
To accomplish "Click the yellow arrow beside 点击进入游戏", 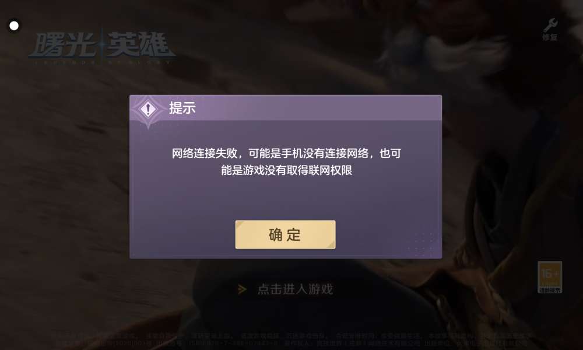I will 242,289.
